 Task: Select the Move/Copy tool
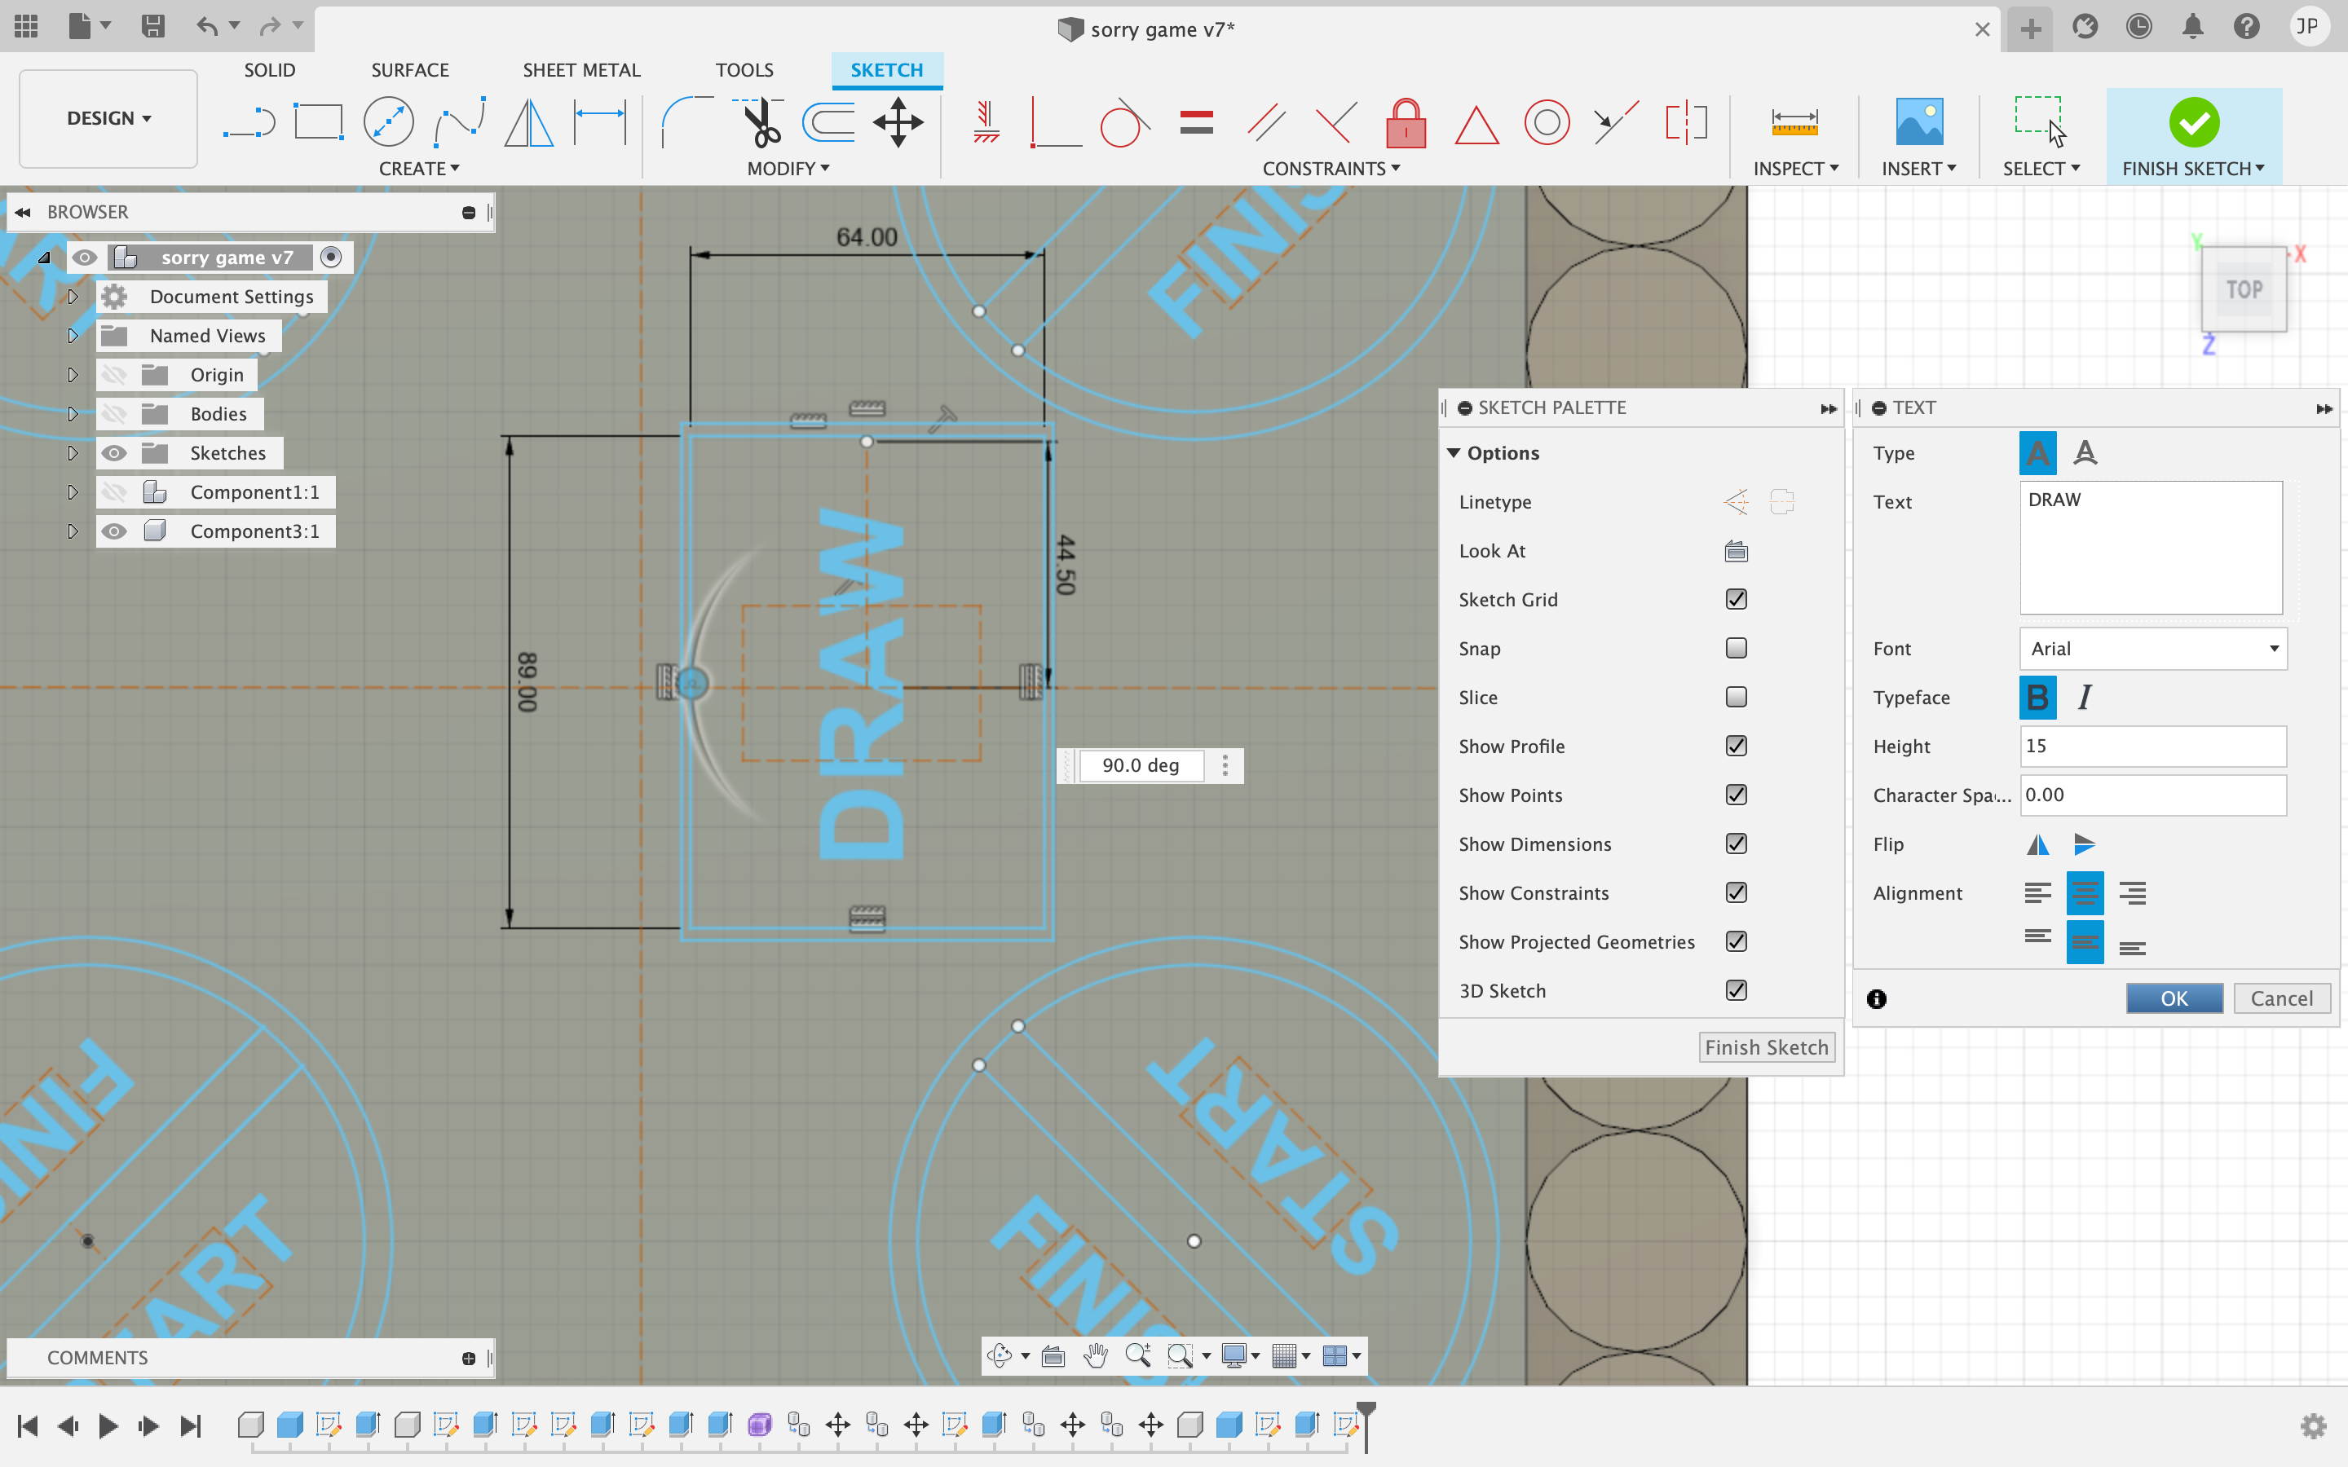click(x=898, y=123)
